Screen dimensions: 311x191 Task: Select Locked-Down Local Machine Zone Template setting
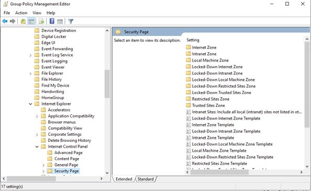(x=232, y=144)
